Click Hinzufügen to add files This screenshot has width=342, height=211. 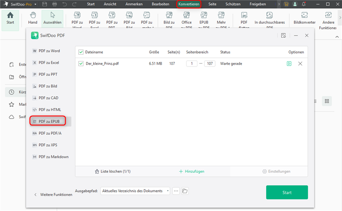(x=192, y=171)
